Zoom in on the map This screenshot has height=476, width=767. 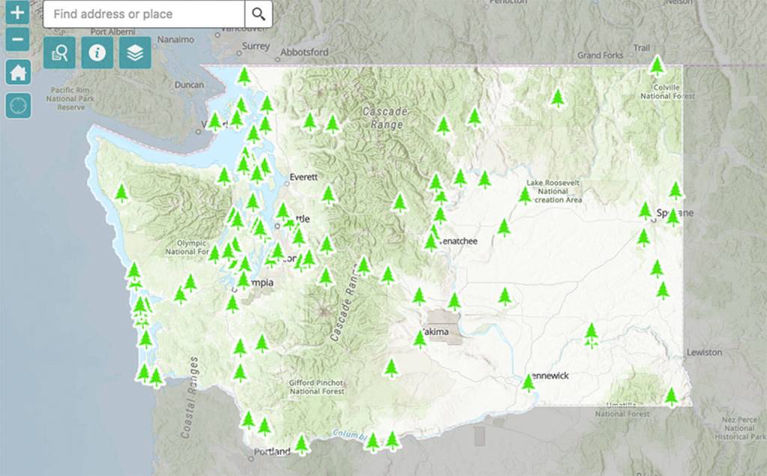pos(17,13)
